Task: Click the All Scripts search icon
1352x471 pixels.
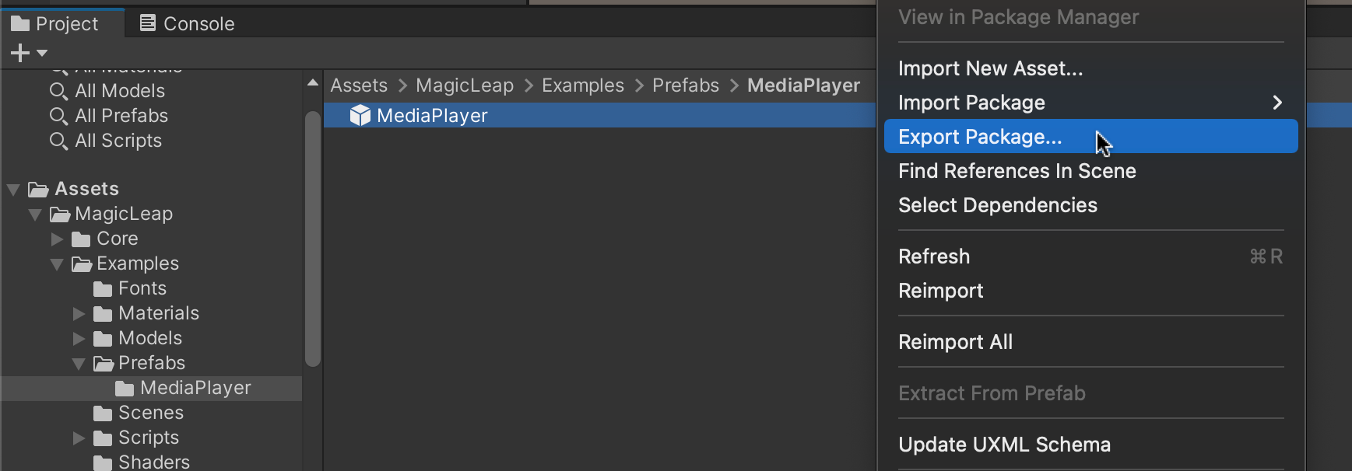Action: click(x=58, y=141)
